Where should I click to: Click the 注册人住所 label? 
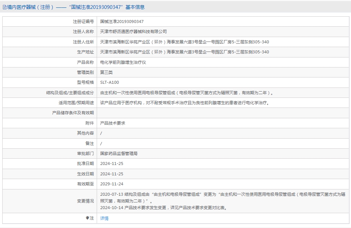(83, 42)
